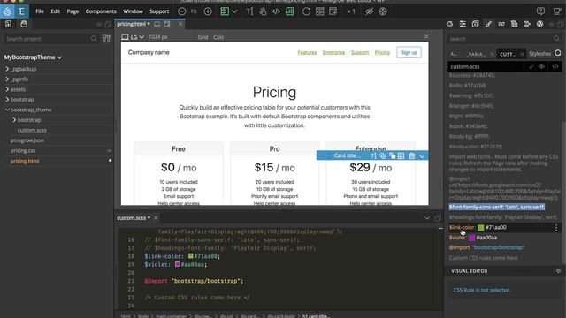Click purple $violet swatch in styles panel
The width and height of the screenshot is (566, 318).
tap(471, 238)
